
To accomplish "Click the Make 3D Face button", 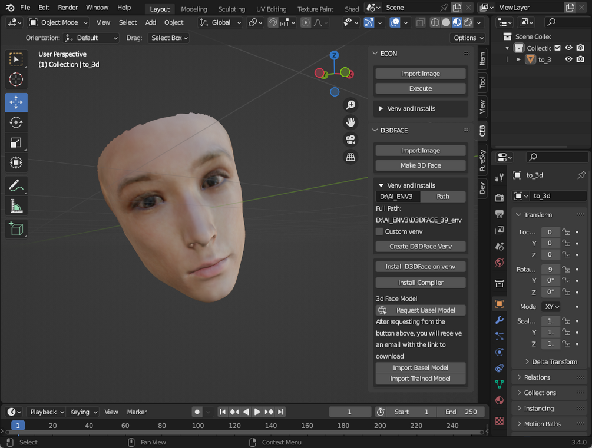I will 420,165.
